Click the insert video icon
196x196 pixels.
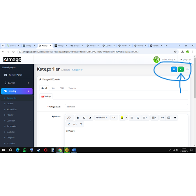click(x=175, y=118)
